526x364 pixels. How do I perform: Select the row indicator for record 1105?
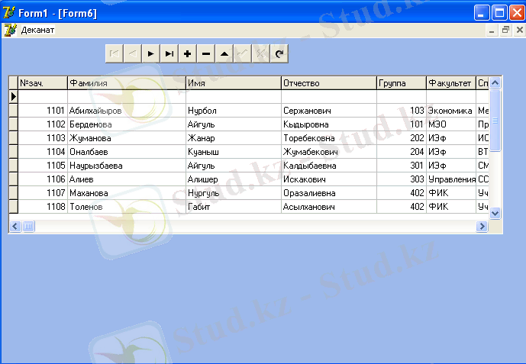[x=14, y=166]
